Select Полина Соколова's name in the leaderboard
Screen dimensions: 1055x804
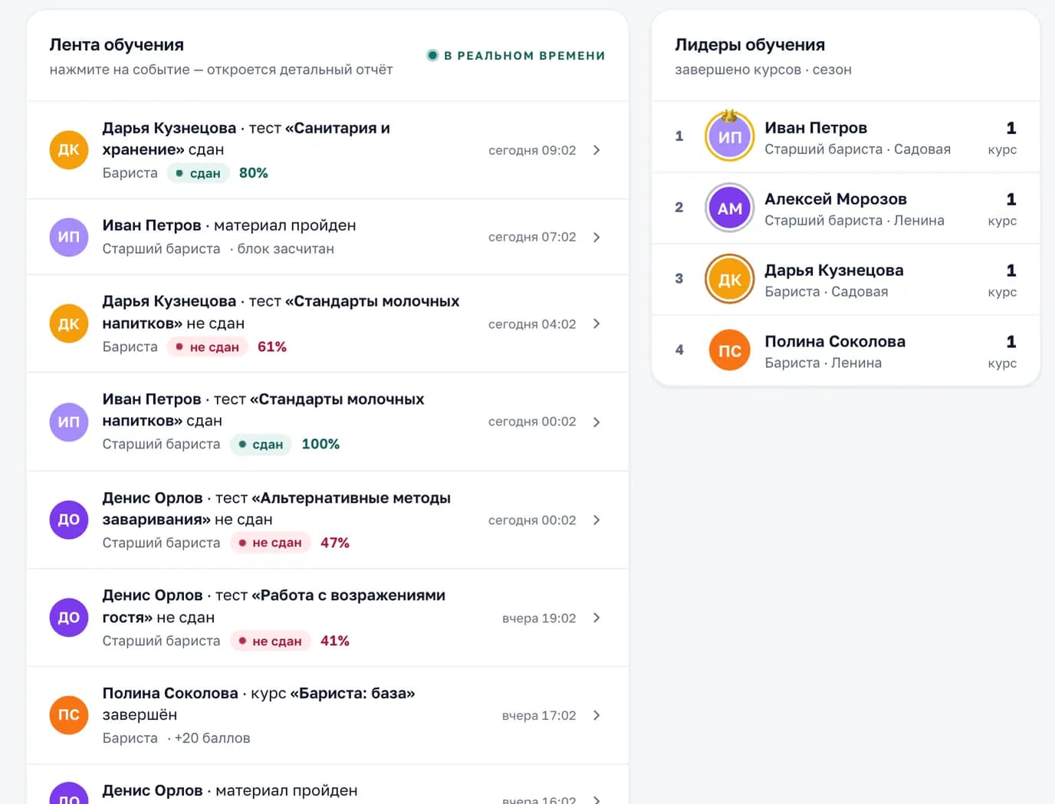click(835, 342)
